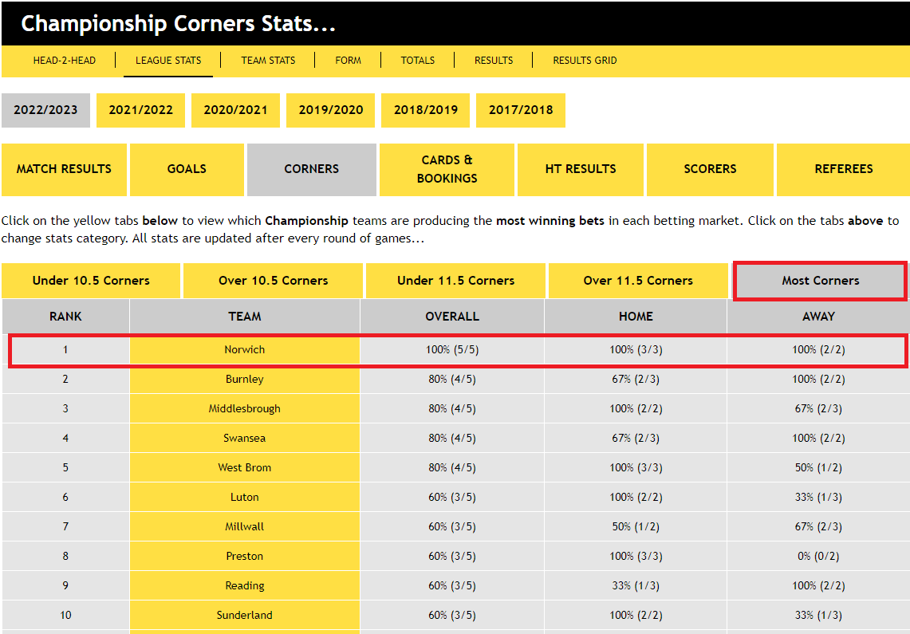
Task: View the Under 11.5 Corners tab
Action: point(455,281)
